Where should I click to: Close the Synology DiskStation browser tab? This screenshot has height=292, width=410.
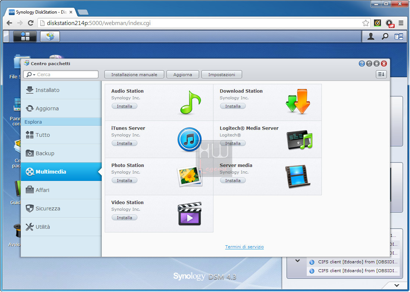(x=71, y=12)
